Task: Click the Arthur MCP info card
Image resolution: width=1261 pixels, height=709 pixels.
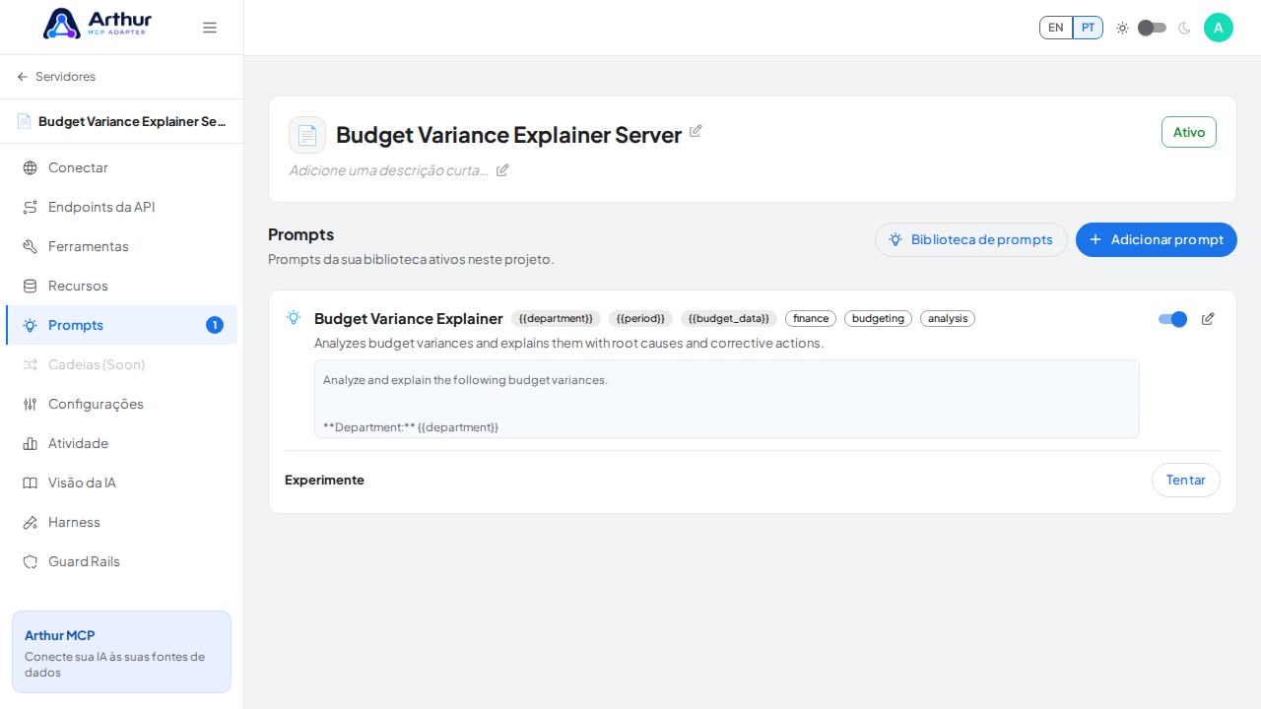Action: [x=121, y=652]
